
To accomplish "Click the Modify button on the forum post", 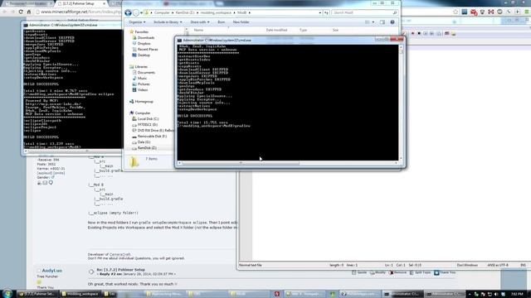I will [378, 272].
